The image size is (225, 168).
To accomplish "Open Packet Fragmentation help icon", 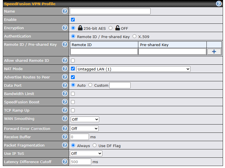I will click(65, 145).
